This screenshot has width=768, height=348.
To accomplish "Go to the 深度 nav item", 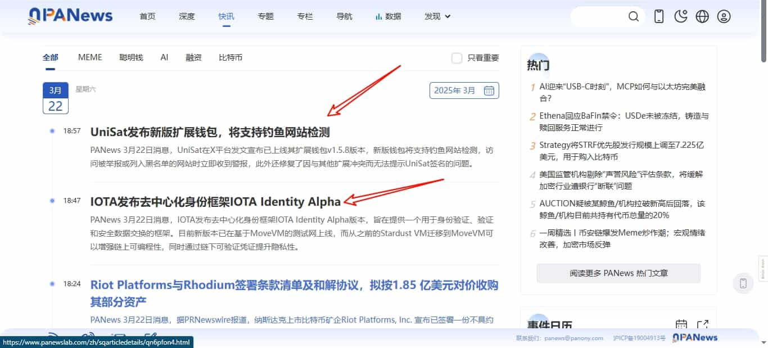I will point(187,16).
